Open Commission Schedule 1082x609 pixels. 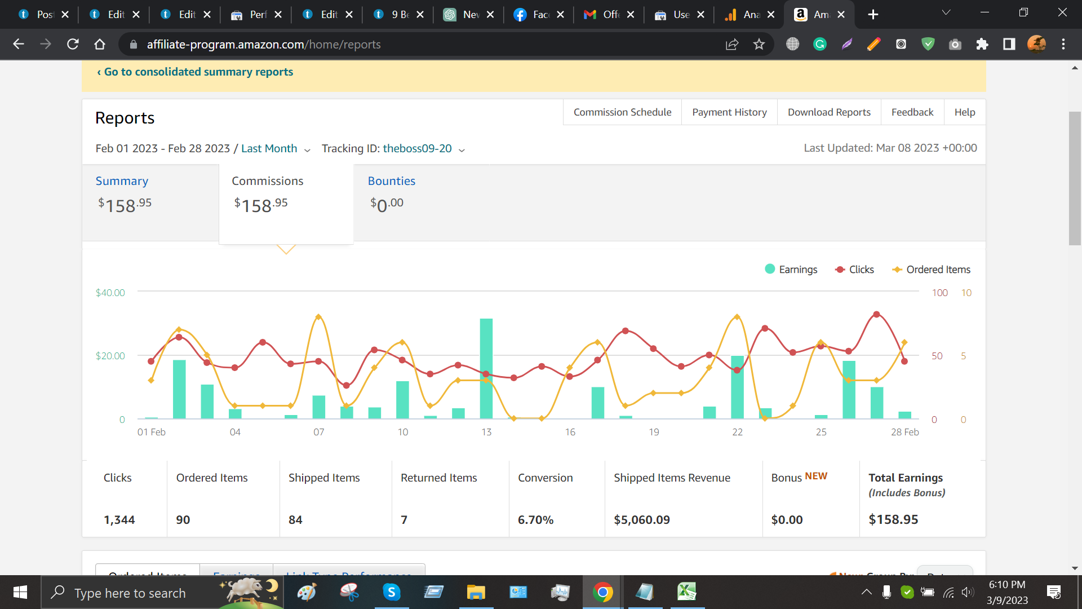pyautogui.click(x=622, y=112)
